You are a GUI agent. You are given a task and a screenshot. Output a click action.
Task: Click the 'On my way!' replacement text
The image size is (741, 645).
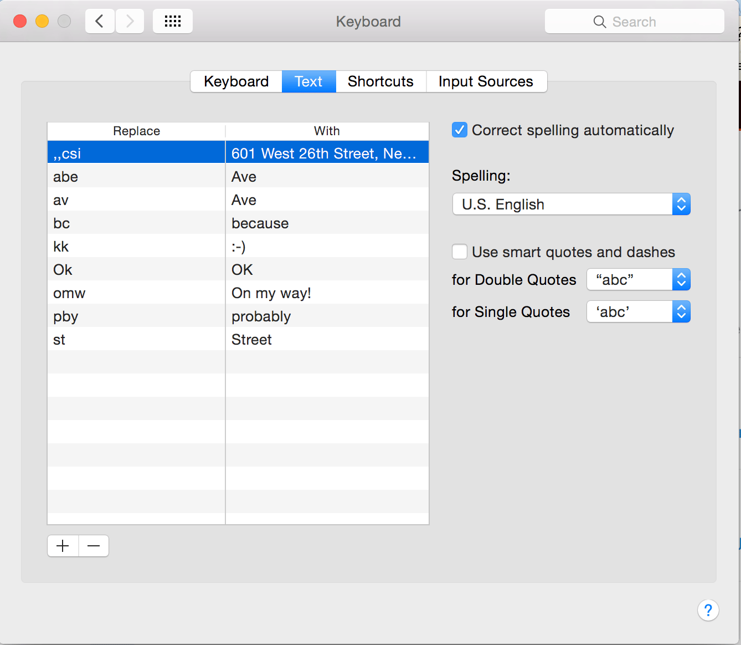coord(271,293)
